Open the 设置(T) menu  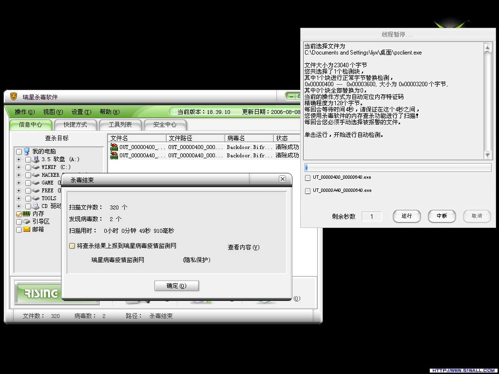(81, 112)
